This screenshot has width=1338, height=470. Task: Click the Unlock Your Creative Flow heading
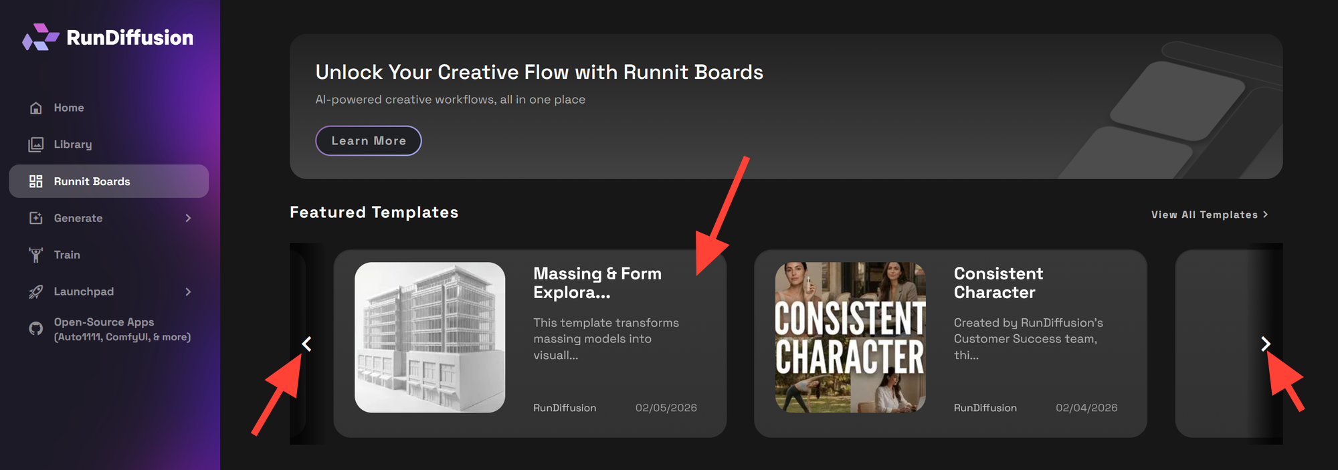pyautogui.click(x=539, y=72)
